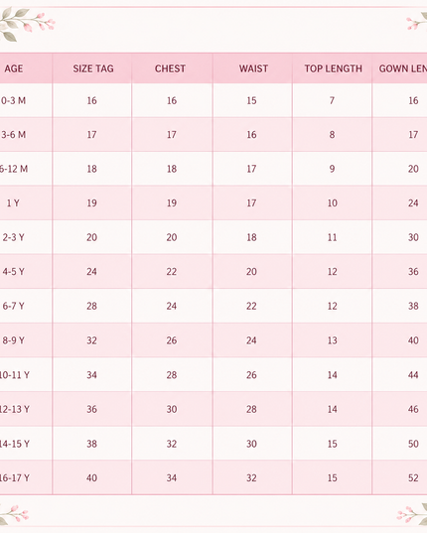Image resolution: width=427 pixels, height=533 pixels.
Task: Click the AGE column header
Action: 14,68
